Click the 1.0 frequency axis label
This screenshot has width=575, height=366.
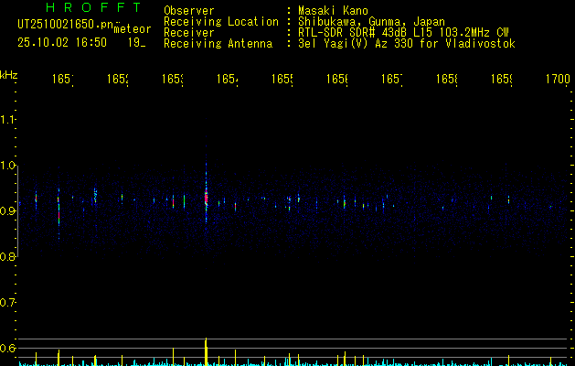pos(7,166)
